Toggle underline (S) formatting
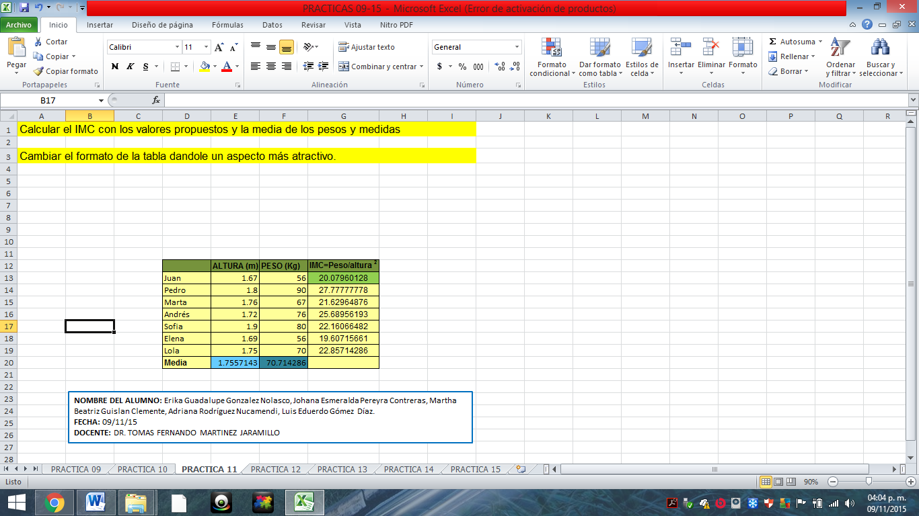 point(145,67)
